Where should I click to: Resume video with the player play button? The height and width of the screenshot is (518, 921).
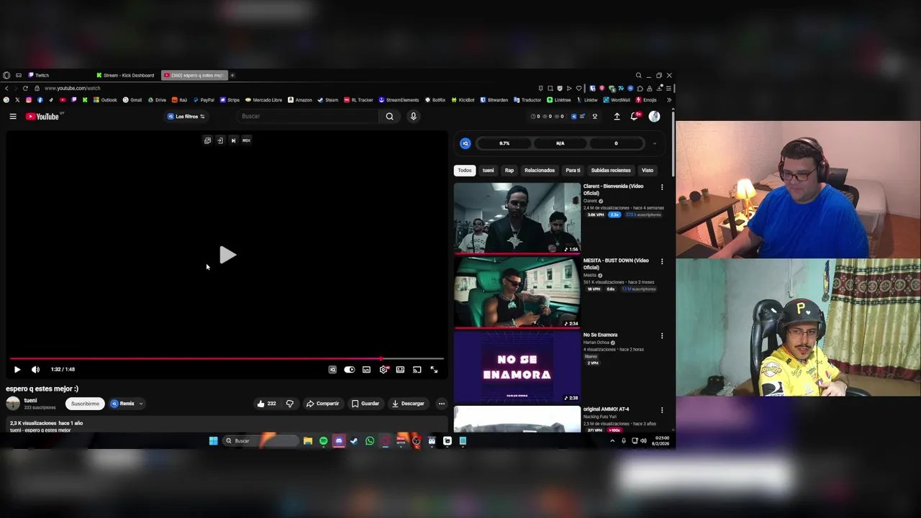click(x=17, y=370)
